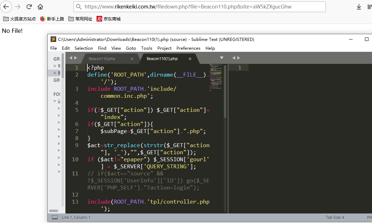Collapse the top-level folder in sidebar

[55, 101]
